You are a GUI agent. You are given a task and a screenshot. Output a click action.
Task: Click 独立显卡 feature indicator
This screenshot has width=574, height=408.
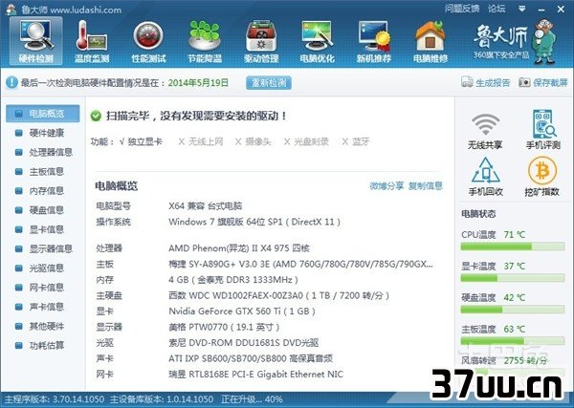141,141
